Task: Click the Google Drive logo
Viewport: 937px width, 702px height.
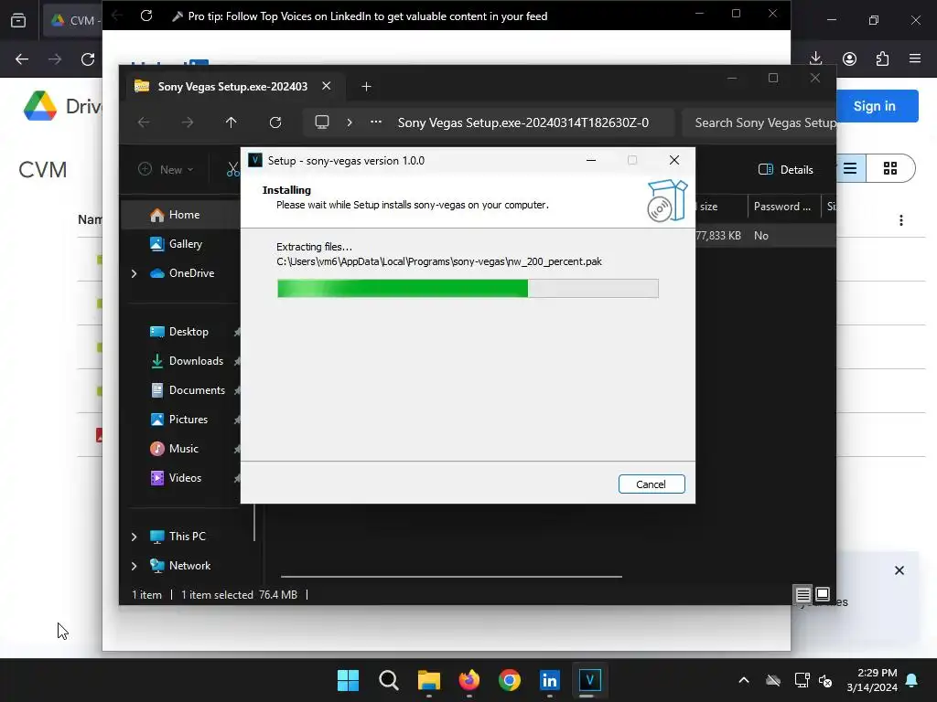Action: tap(40, 106)
